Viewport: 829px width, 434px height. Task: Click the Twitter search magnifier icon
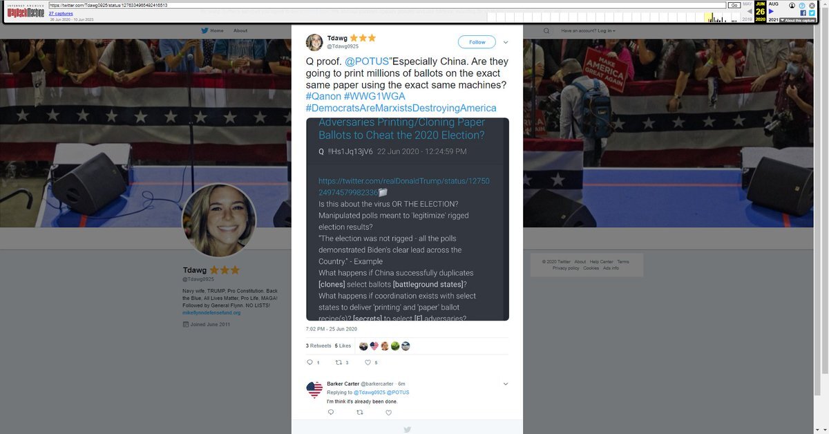tap(546, 30)
